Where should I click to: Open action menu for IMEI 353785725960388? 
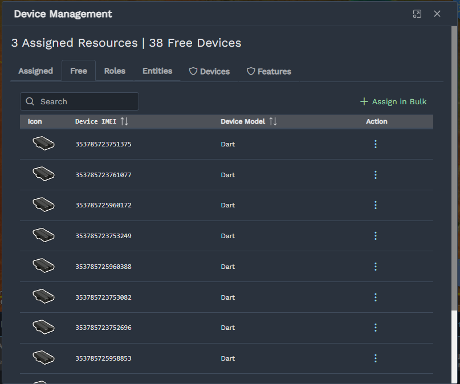pos(376,267)
